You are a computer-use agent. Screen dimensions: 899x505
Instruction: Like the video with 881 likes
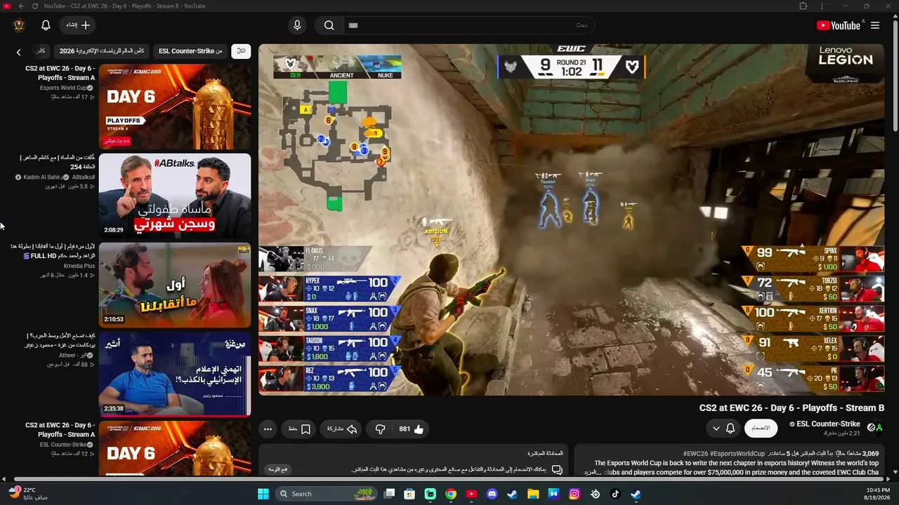click(x=412, y=429)
